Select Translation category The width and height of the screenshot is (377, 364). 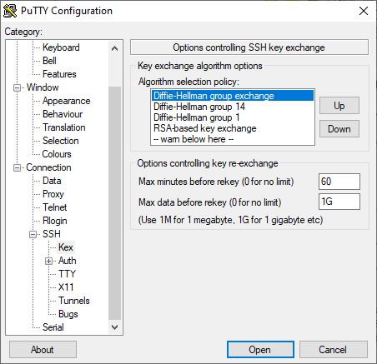coord(64,127)
